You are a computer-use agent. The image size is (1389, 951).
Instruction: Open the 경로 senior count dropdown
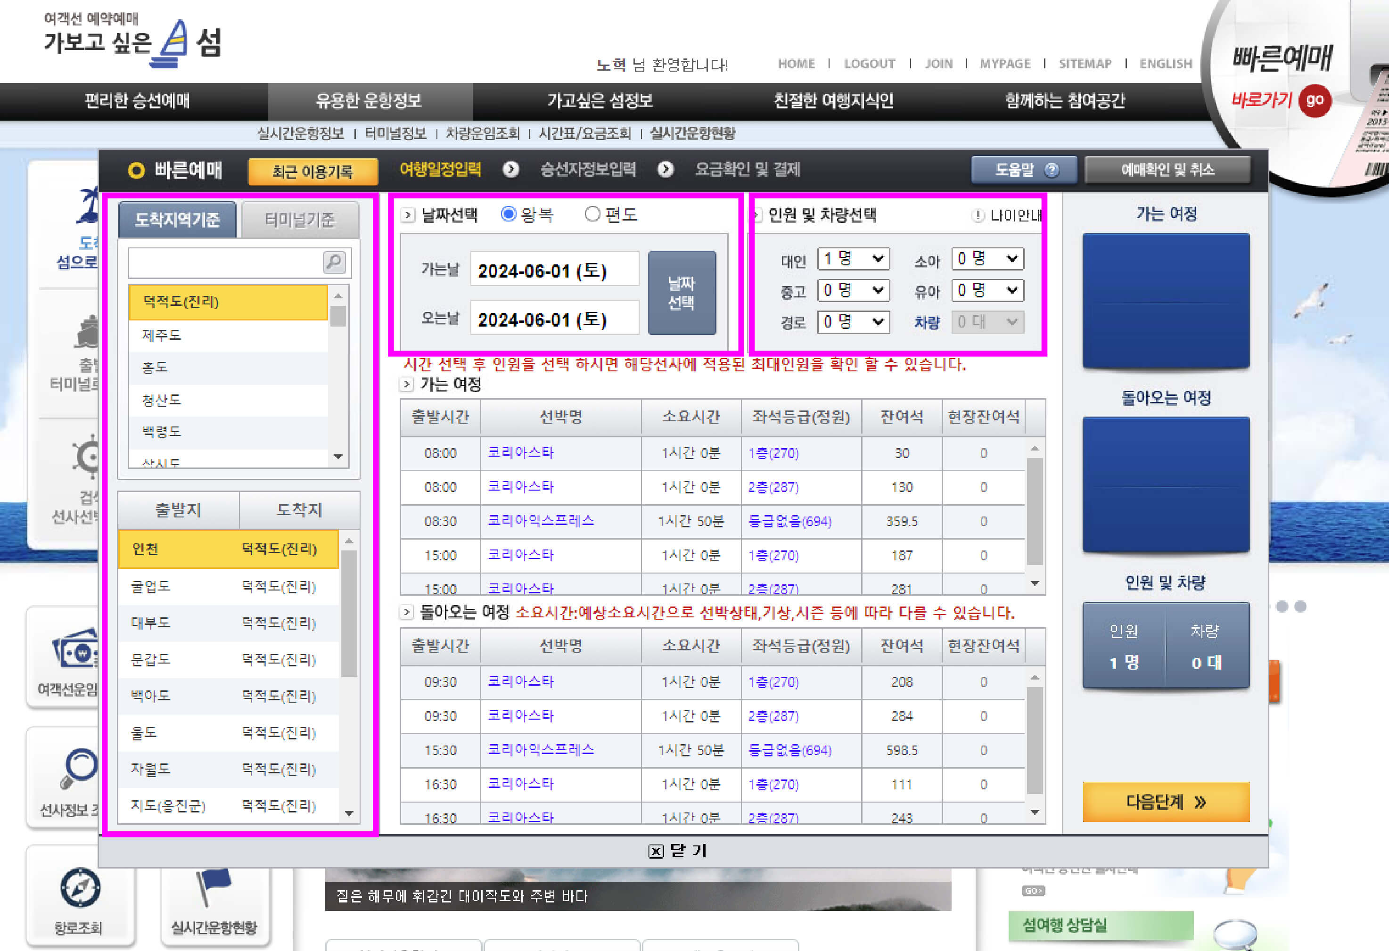(x=853, y=322)
